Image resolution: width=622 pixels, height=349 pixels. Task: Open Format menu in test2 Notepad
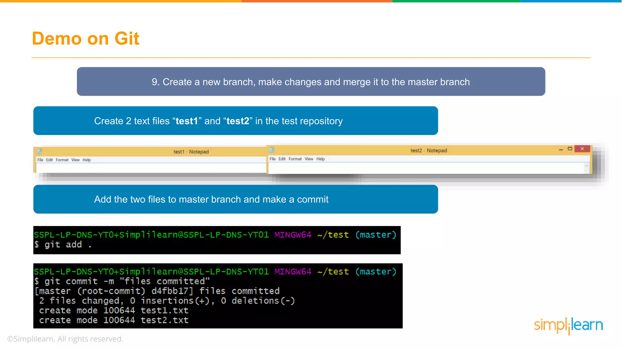click(x=295, y=159)
